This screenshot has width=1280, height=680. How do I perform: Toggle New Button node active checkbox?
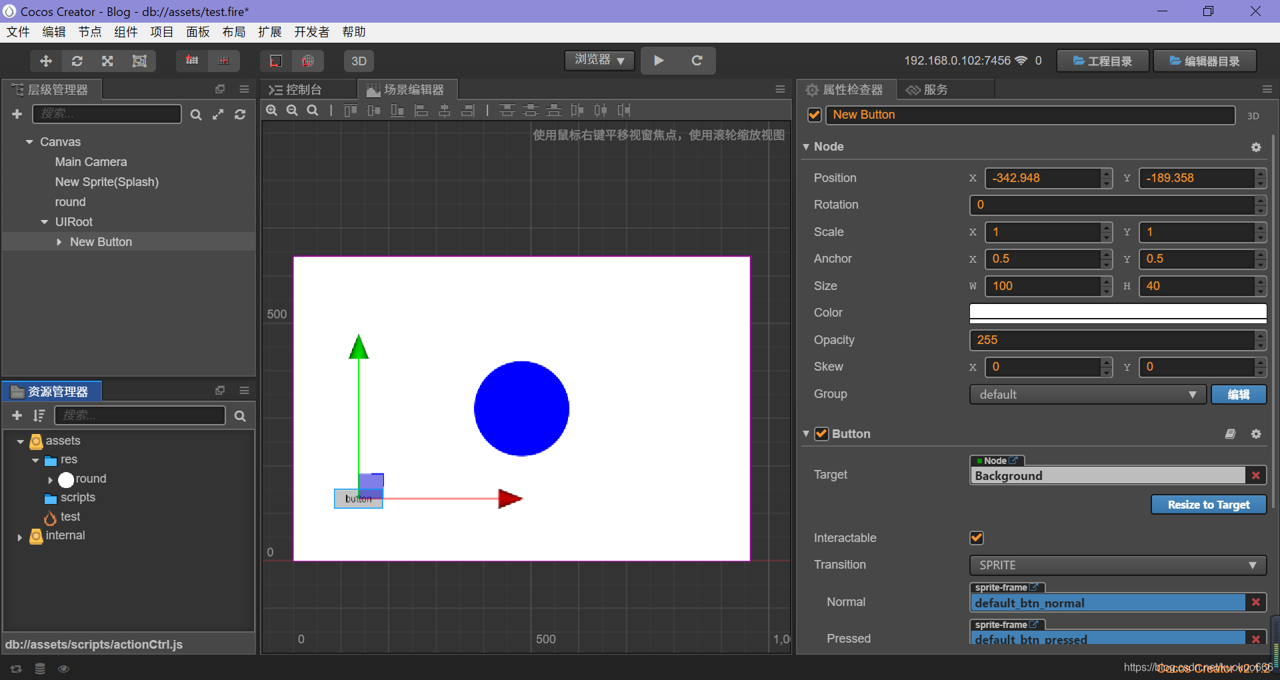(x=815, y=115)
